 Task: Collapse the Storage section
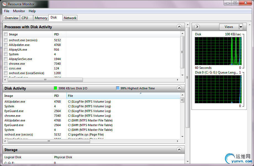[x=179, y=150]
